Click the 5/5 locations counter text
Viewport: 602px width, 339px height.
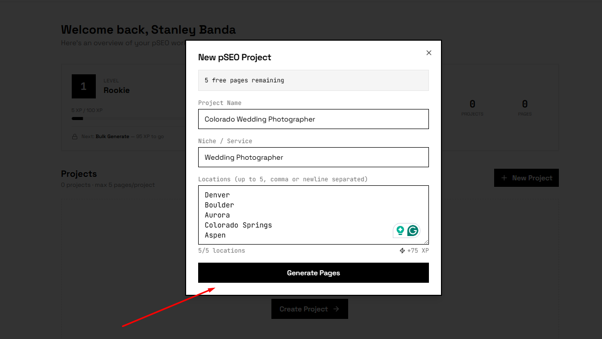tap(222, 251)
